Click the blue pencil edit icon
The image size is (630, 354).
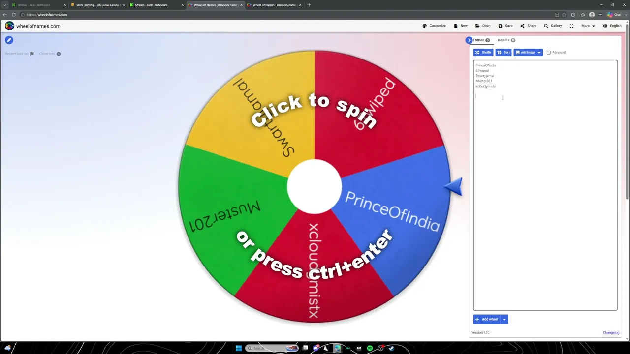pos(9,40)
